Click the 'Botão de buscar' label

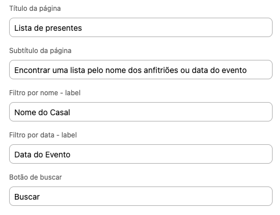pos(35,177)
